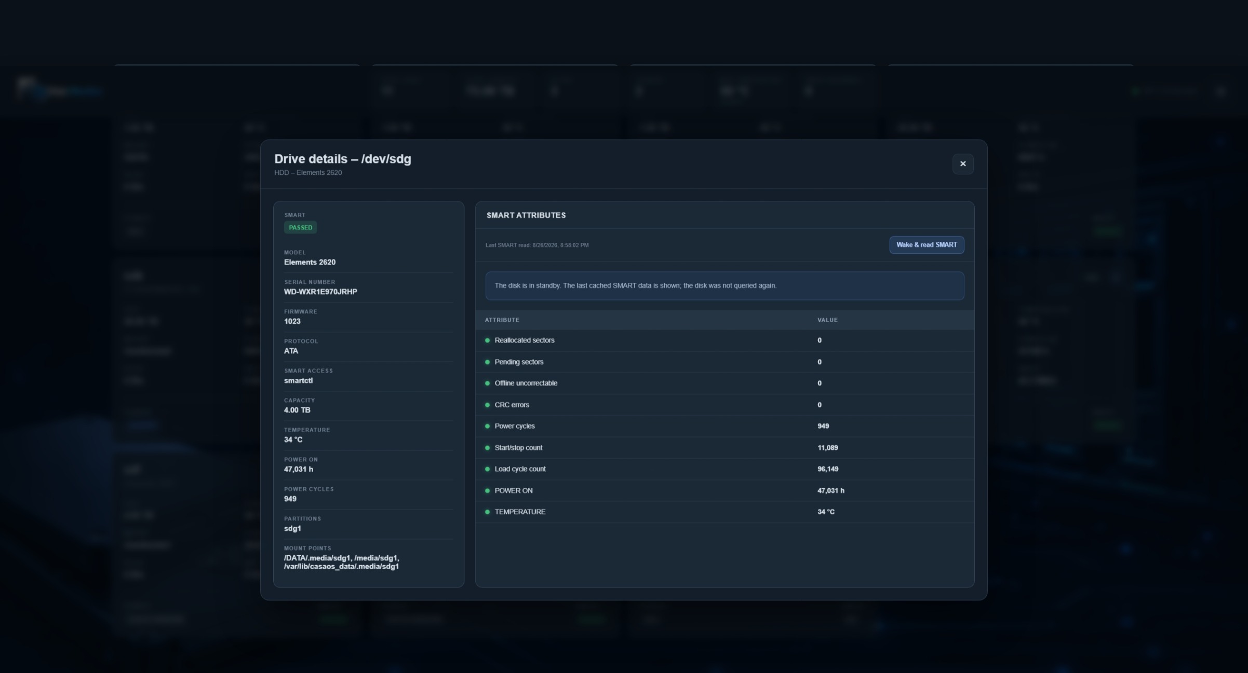Click the CRC errors status dot
The width and height of the screenshot is (1248, 673).
pos(487,405)
